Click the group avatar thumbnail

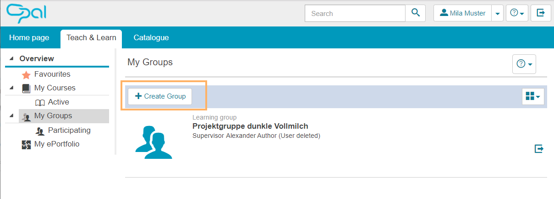pyautogui.click(x=154, y=141)
